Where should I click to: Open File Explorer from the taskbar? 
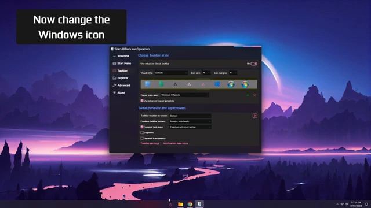[180, 204]
